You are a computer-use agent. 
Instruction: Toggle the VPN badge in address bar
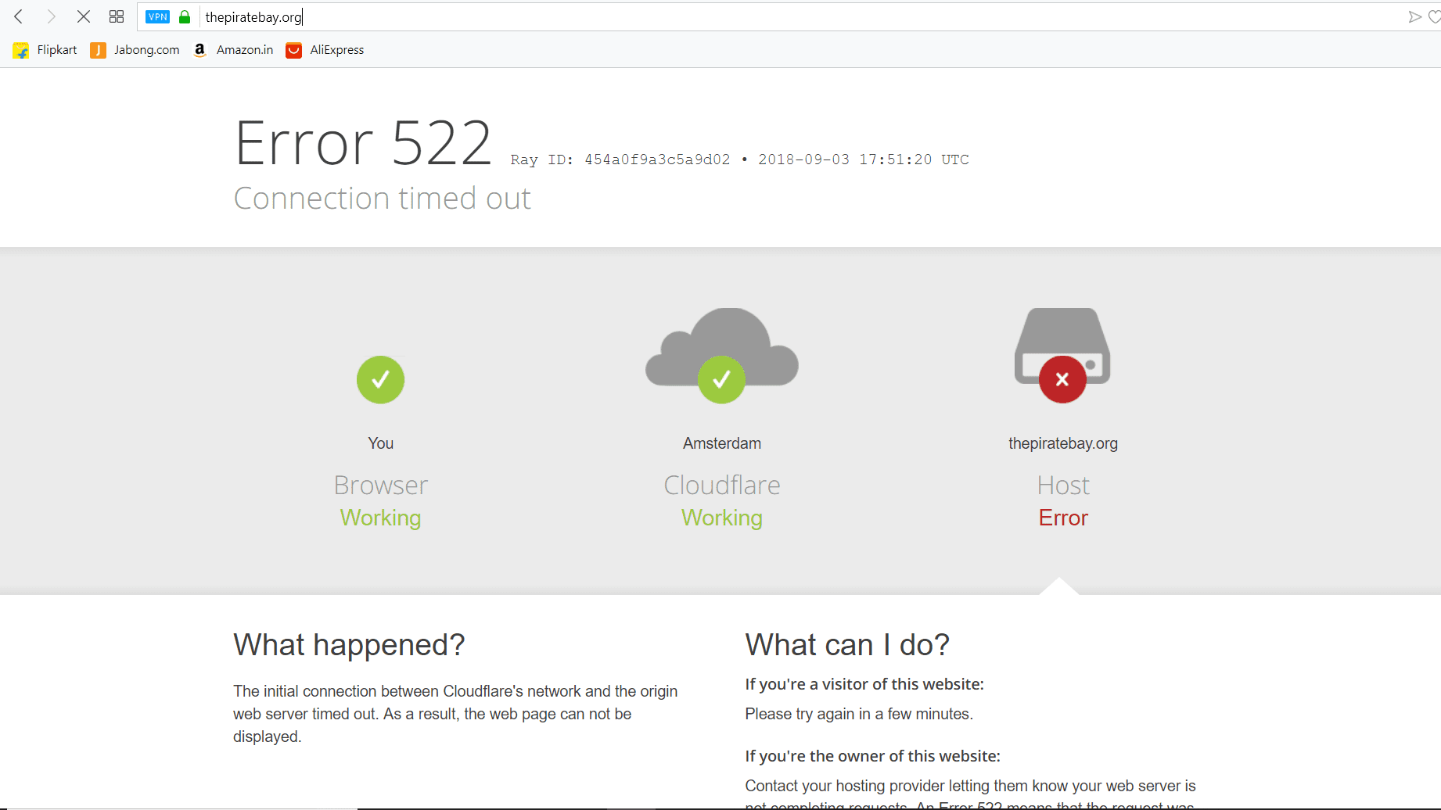158,16
